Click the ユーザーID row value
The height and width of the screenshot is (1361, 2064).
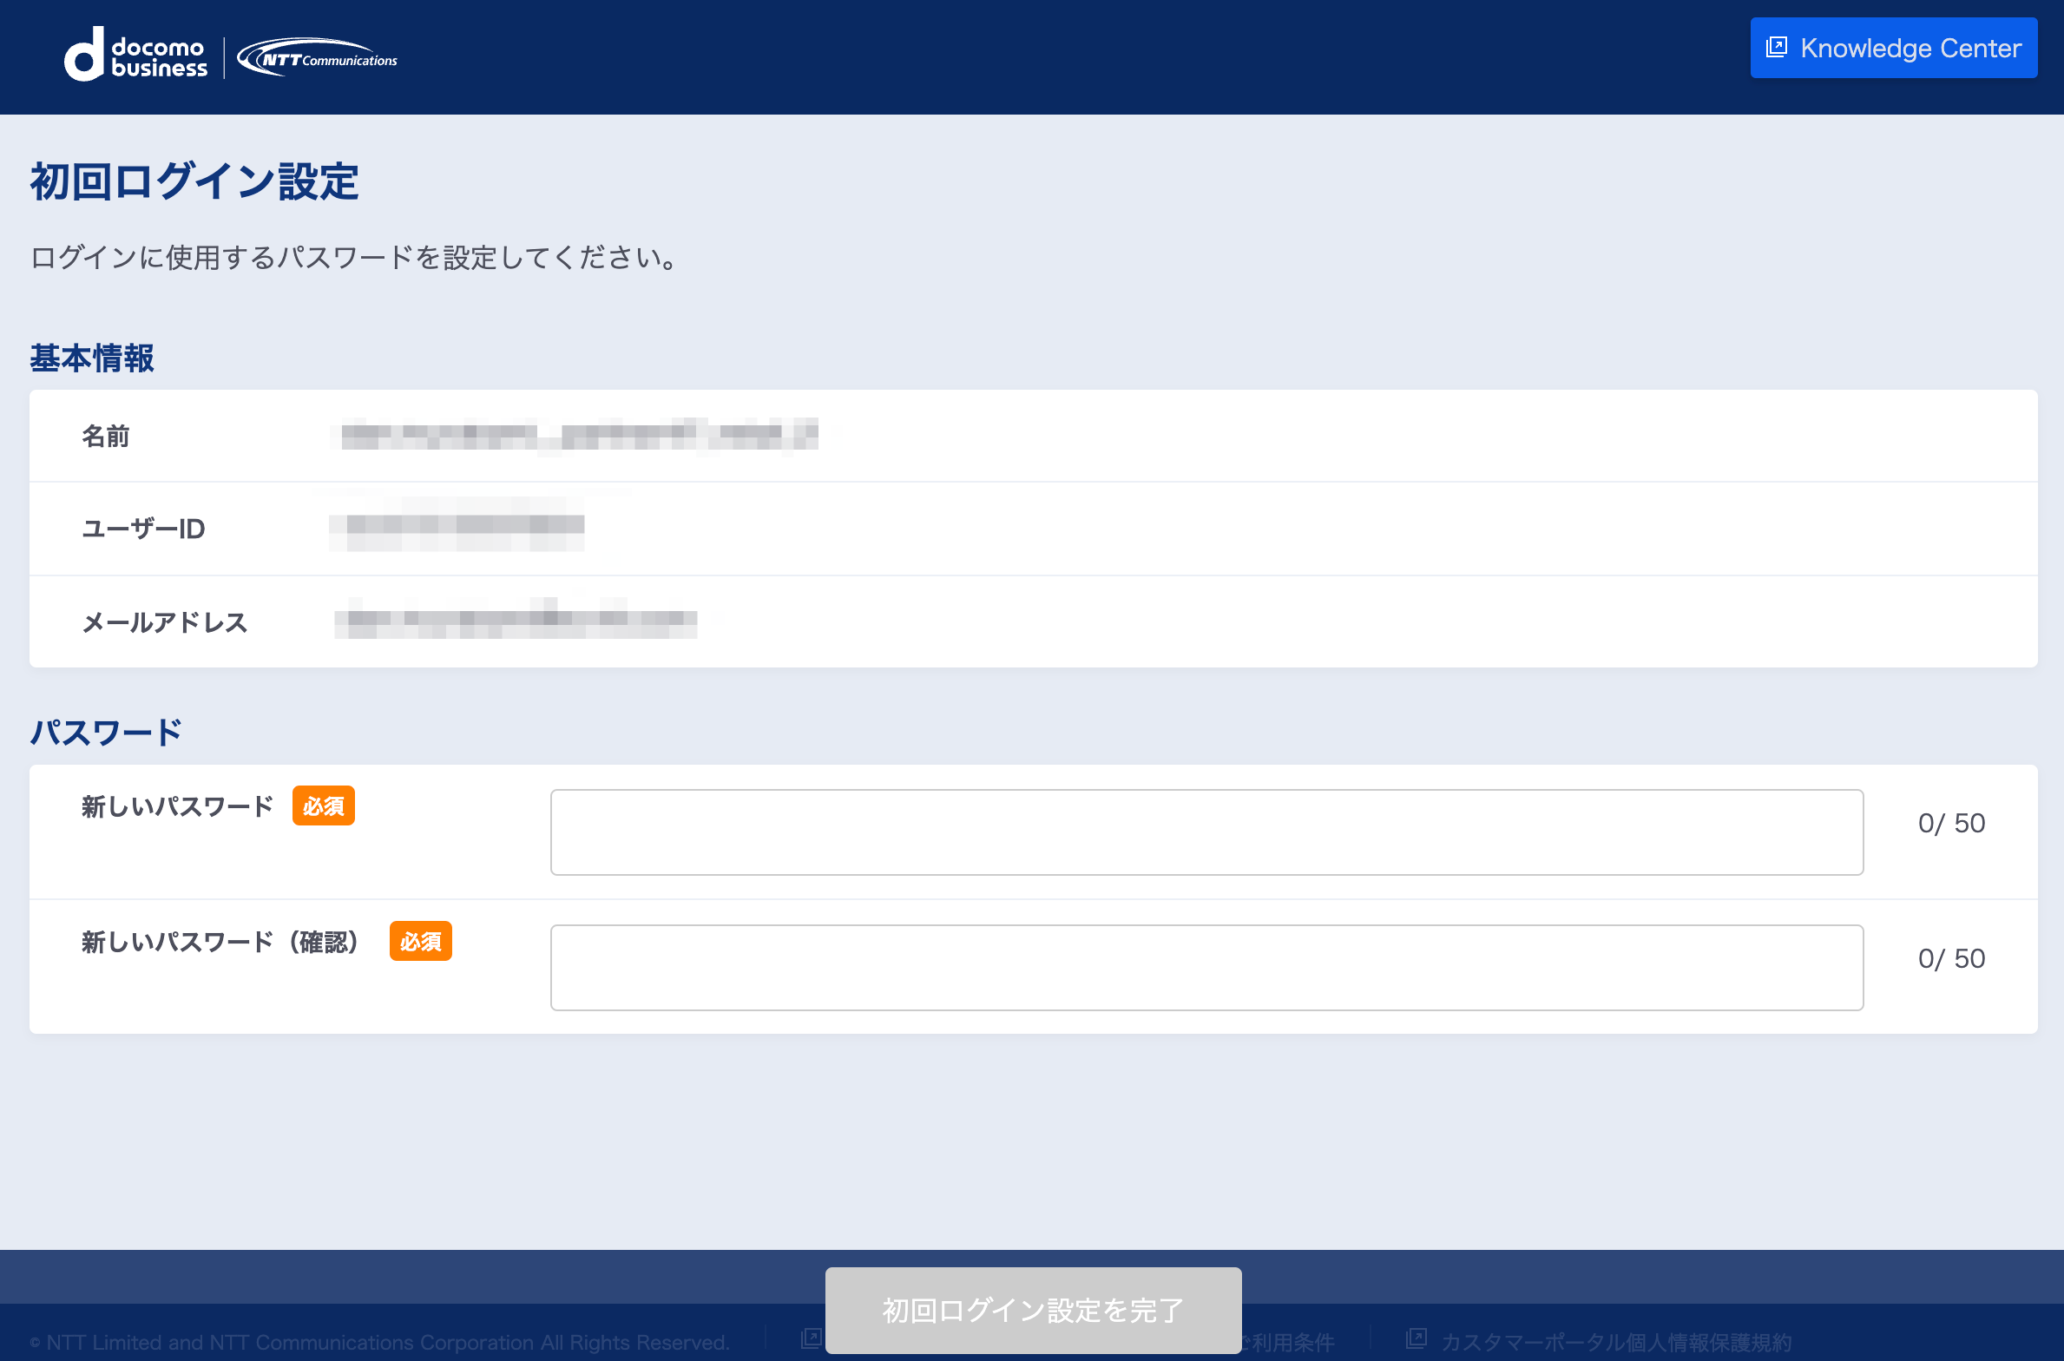[457, 528]
